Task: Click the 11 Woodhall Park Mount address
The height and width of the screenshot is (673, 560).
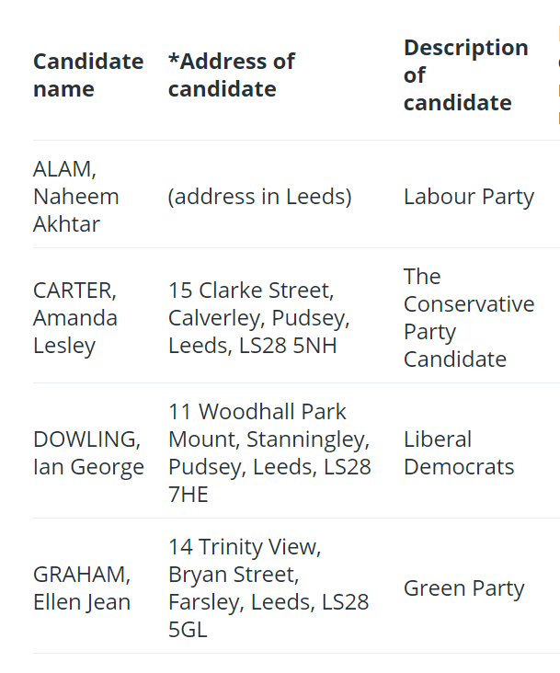Action: pos(269,453)
